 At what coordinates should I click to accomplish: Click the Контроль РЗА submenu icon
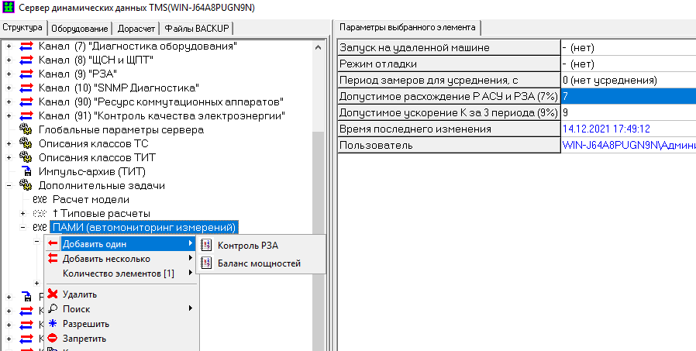tap(206, 246)
